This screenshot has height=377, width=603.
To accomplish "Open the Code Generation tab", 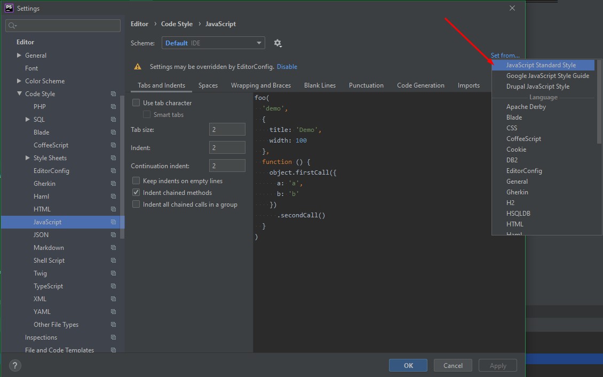I will (420, 85).
